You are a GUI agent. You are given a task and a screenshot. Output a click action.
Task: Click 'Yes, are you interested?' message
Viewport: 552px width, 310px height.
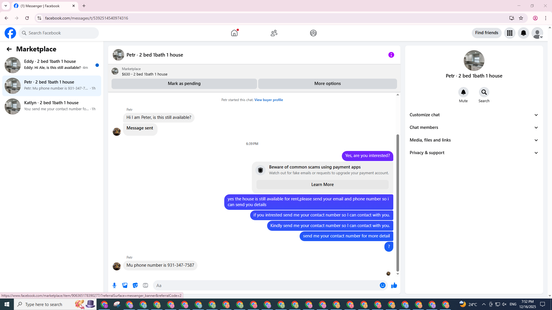tap(367, 156)
